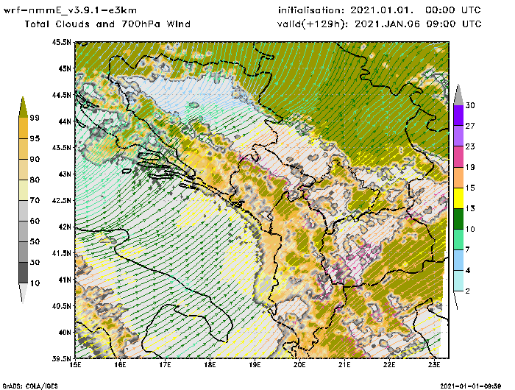This screenshot has height=390, width=515.
Task: Click the '17E' longitude axis label
Action: (x=166, y=365)
